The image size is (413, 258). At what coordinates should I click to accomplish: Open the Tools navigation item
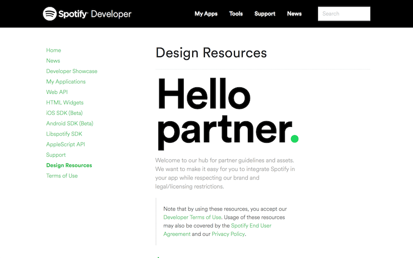pos(236,14)
